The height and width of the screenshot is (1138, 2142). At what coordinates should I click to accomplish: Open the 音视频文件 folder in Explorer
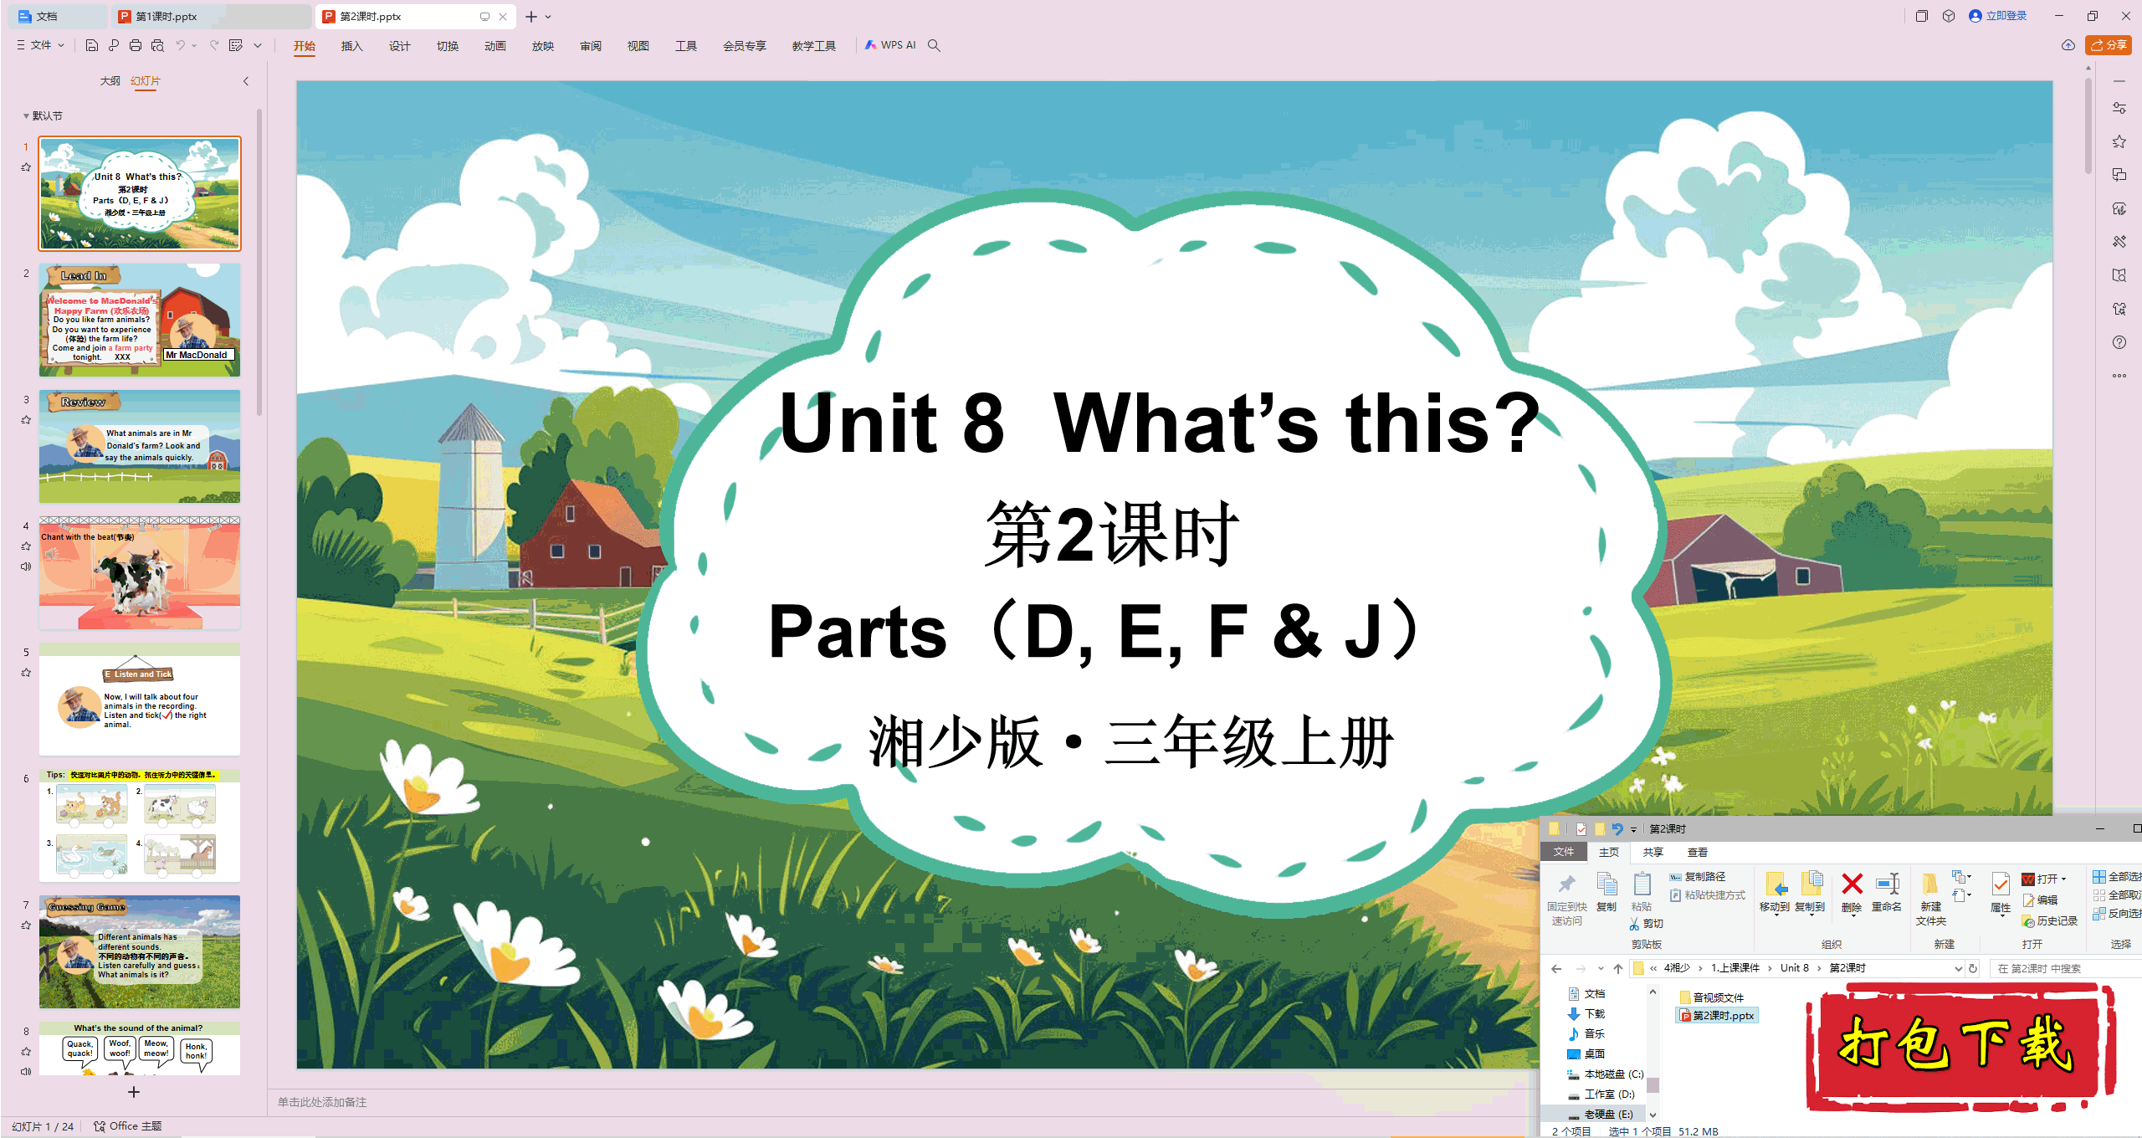pos(1711,997)
